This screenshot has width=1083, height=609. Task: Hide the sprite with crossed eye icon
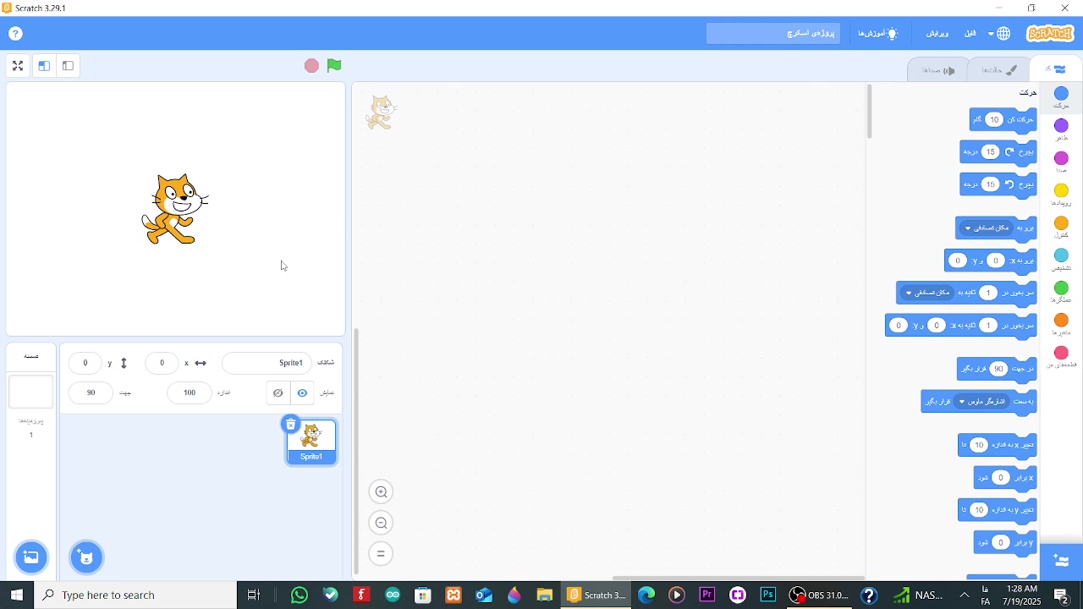click(278, 392)
